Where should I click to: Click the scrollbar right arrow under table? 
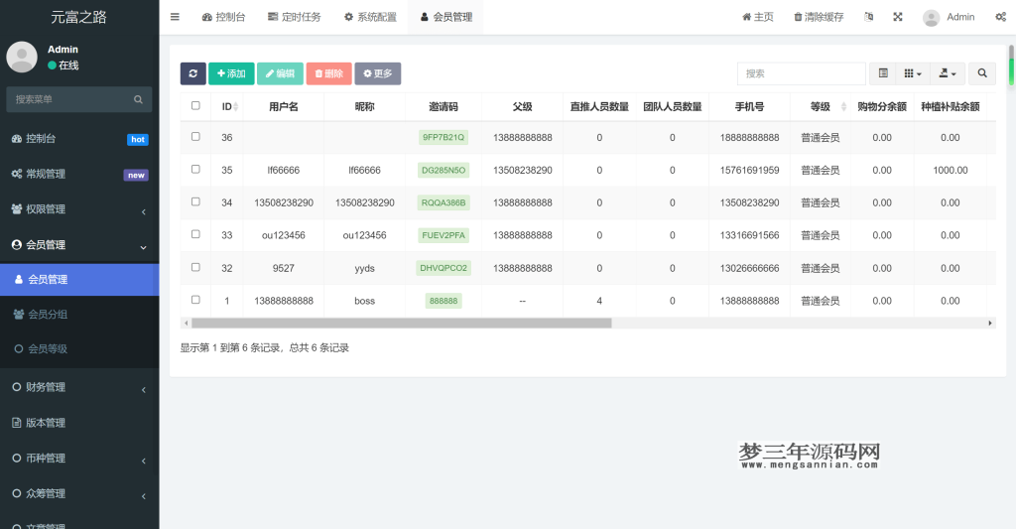(x=990, y=323)
